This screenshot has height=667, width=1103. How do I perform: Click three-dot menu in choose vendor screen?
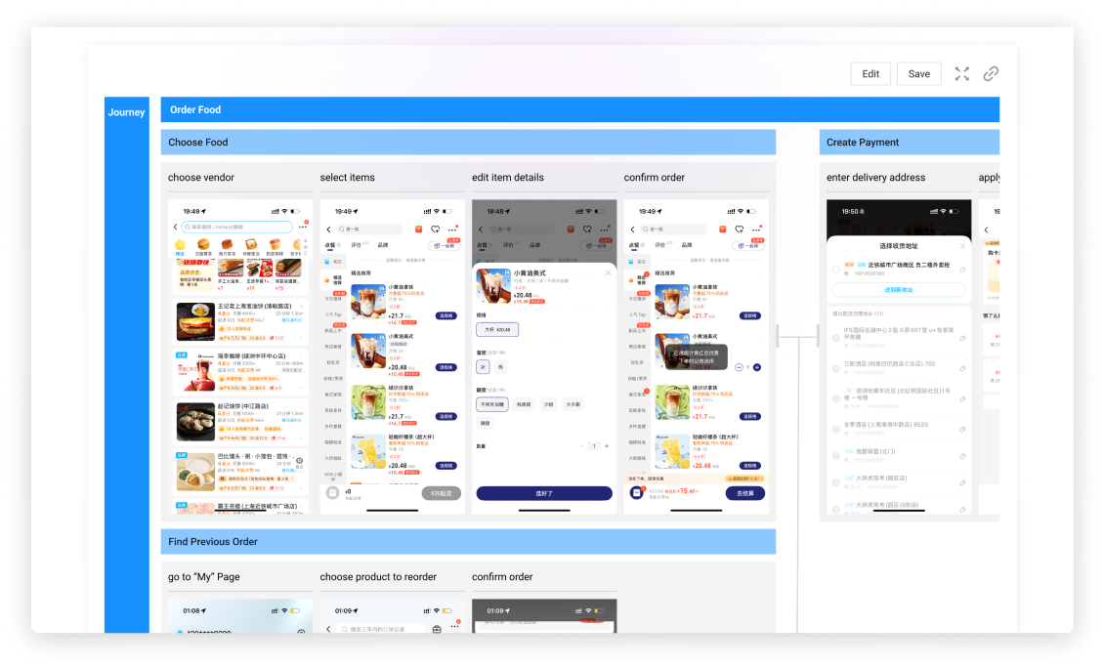coord(302,228)
